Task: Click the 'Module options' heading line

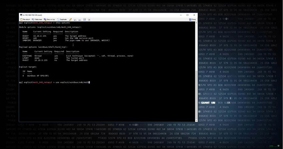Action: [50, 27]
